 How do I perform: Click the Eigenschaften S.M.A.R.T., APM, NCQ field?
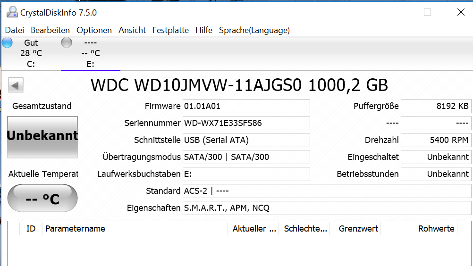click(x=327, y=208)
